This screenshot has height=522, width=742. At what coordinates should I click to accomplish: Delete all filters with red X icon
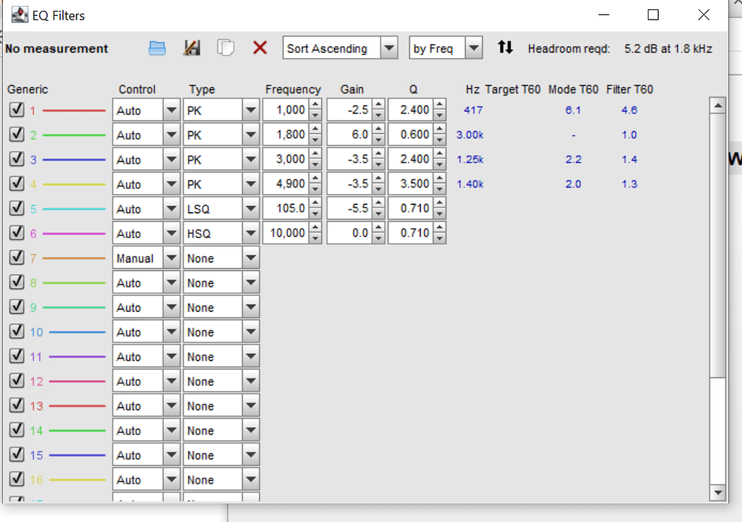[259, 47]
